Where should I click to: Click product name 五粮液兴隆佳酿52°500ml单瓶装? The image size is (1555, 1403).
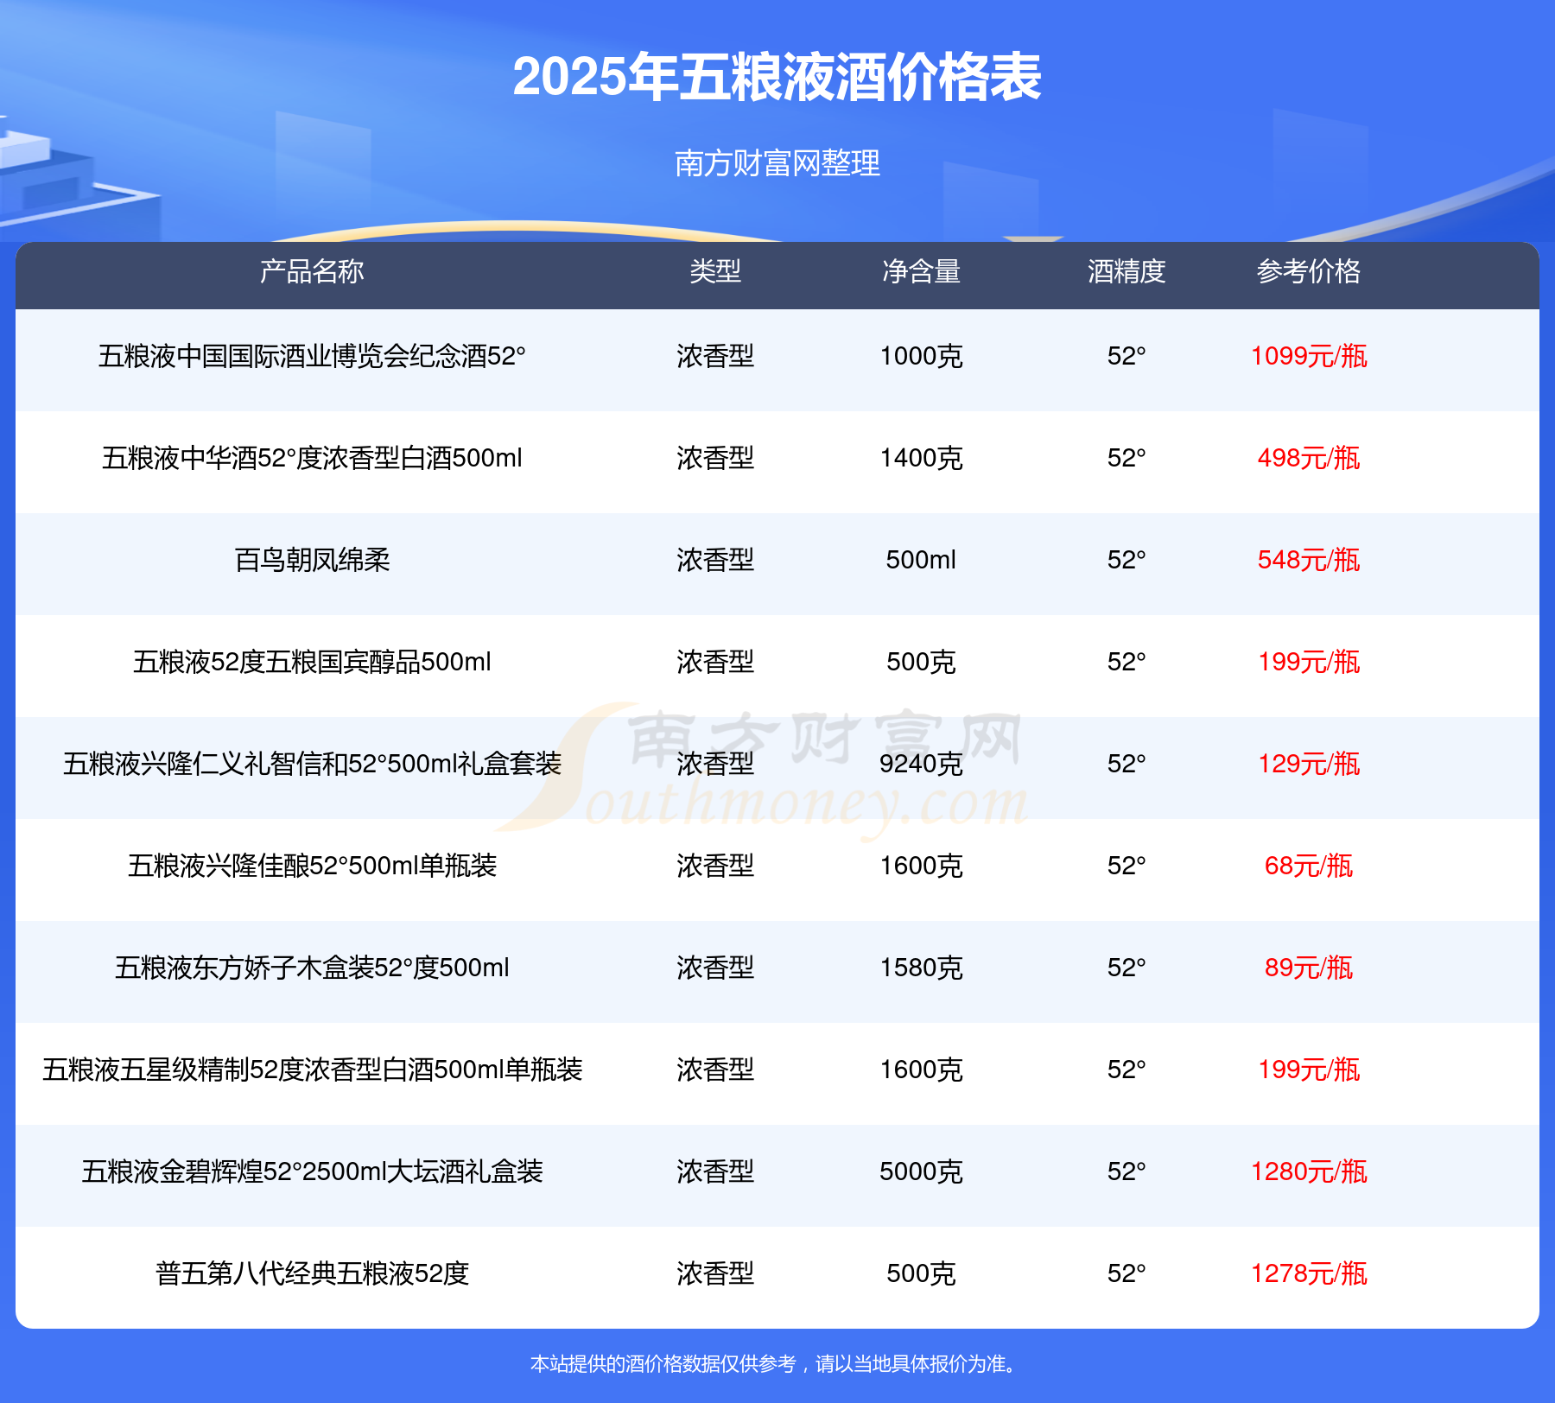pyautogui.click(x=312, y=866)
